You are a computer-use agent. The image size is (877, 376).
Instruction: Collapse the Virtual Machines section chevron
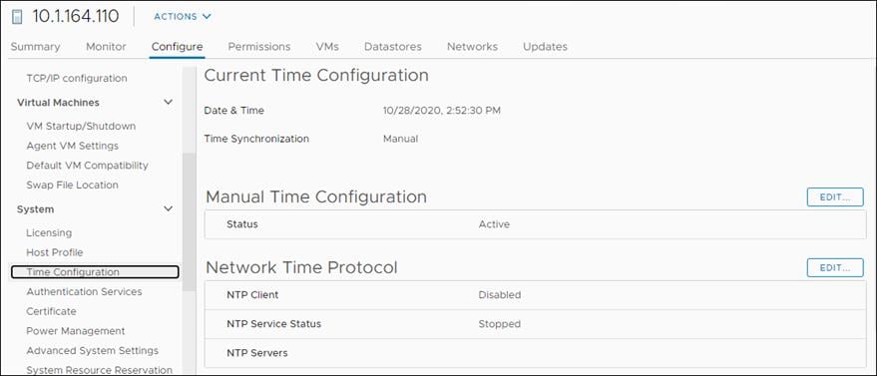coord(168,103)
